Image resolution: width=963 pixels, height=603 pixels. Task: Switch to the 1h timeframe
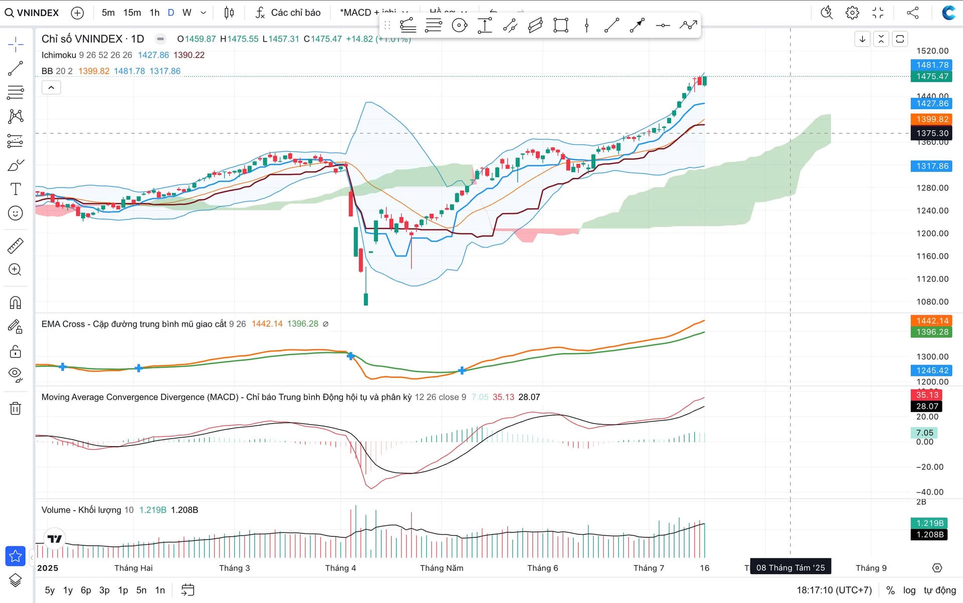tap(154, 13)
